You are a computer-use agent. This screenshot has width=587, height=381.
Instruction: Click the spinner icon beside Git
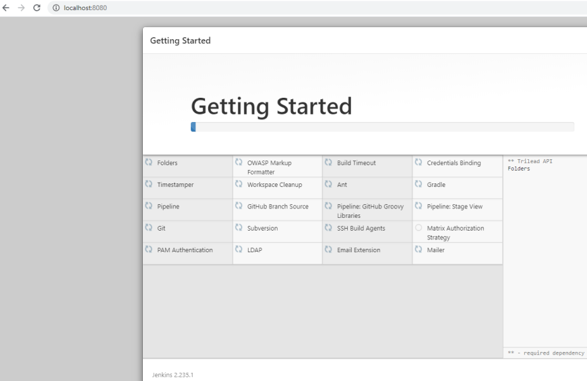[x=149, y=228]
